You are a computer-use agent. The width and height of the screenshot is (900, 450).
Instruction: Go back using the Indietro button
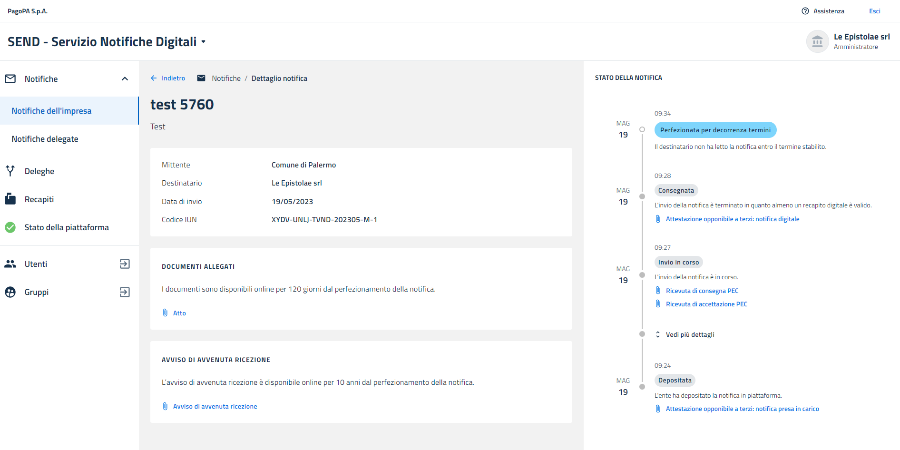pos(168,78)
